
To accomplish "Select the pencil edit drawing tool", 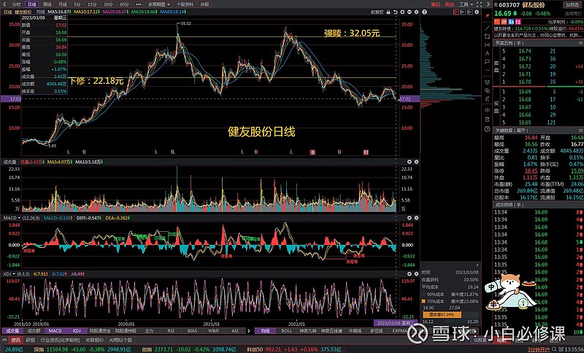I will tap(487, 99).
